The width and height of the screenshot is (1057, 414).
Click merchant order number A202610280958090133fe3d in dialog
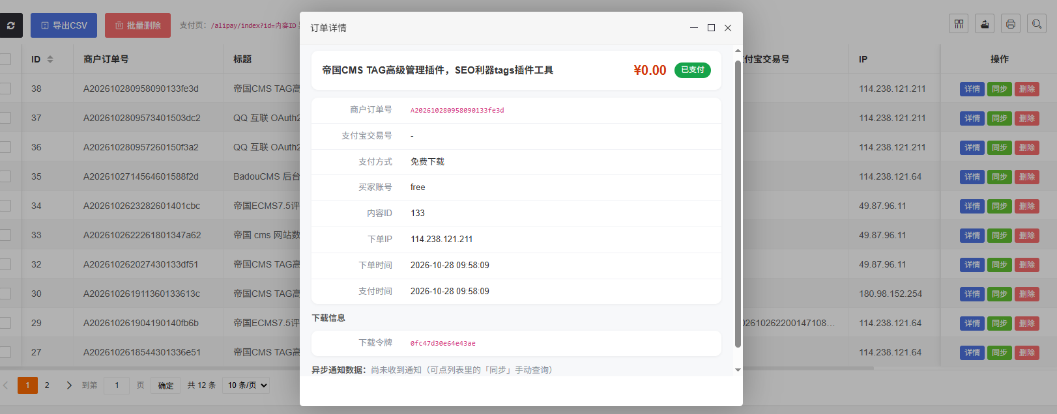point(457,111)
